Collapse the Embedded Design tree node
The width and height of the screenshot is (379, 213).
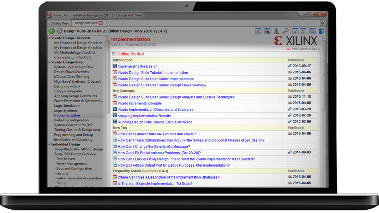[x=49, y=144]
